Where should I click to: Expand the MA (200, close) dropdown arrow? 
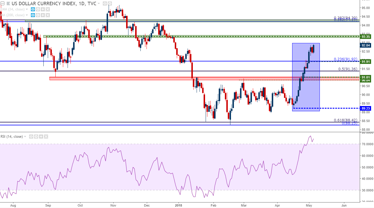[x=27, y=15]
